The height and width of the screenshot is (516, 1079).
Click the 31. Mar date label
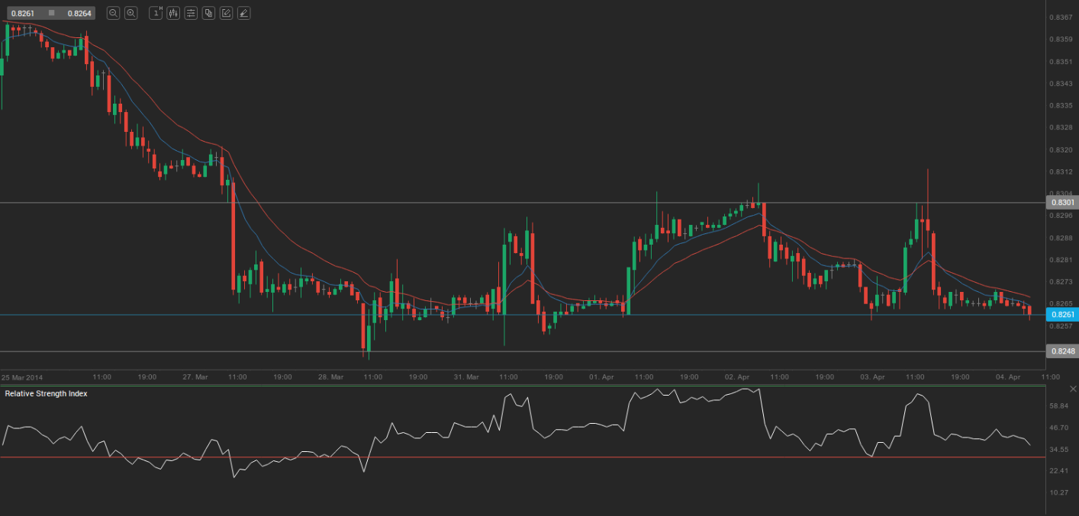(x=466, y=377)
